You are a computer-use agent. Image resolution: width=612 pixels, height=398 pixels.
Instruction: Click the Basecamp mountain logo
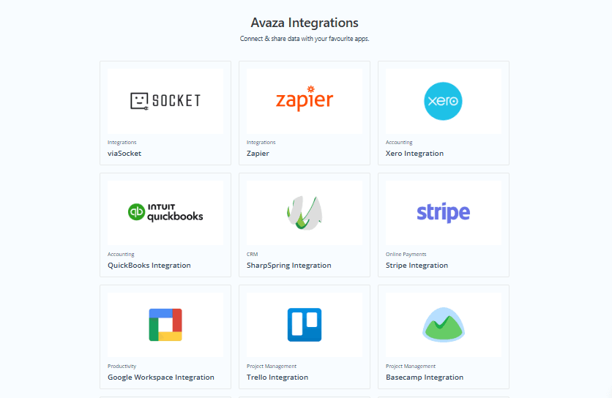[444, 325]
